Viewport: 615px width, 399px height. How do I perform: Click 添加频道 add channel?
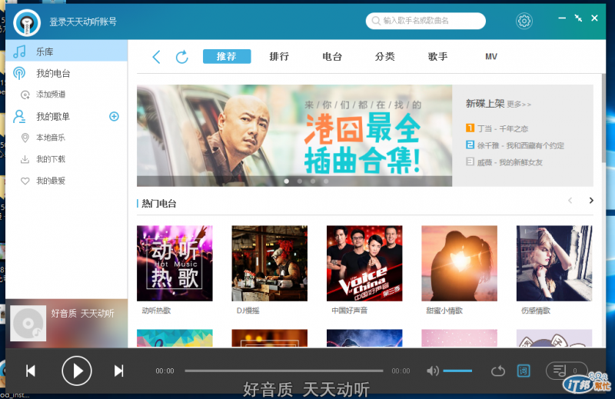point(51,95)
